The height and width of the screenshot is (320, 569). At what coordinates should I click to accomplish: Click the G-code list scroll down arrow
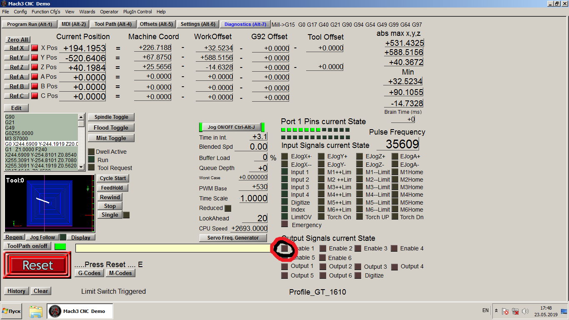[81, 167]
